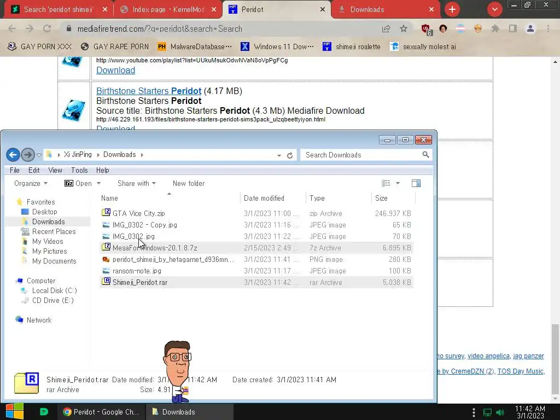This screenshot has height=420, width=560.
Task: Open address bar history dropdown
Action: pyautogui.click(x=279, y=155)
